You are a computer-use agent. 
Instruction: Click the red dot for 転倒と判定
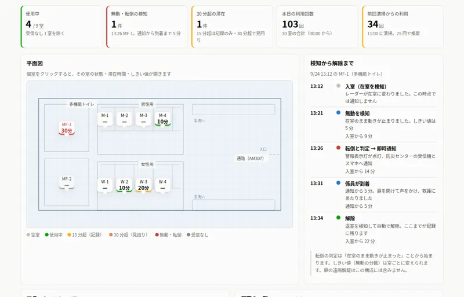click(x=338, y=148)
